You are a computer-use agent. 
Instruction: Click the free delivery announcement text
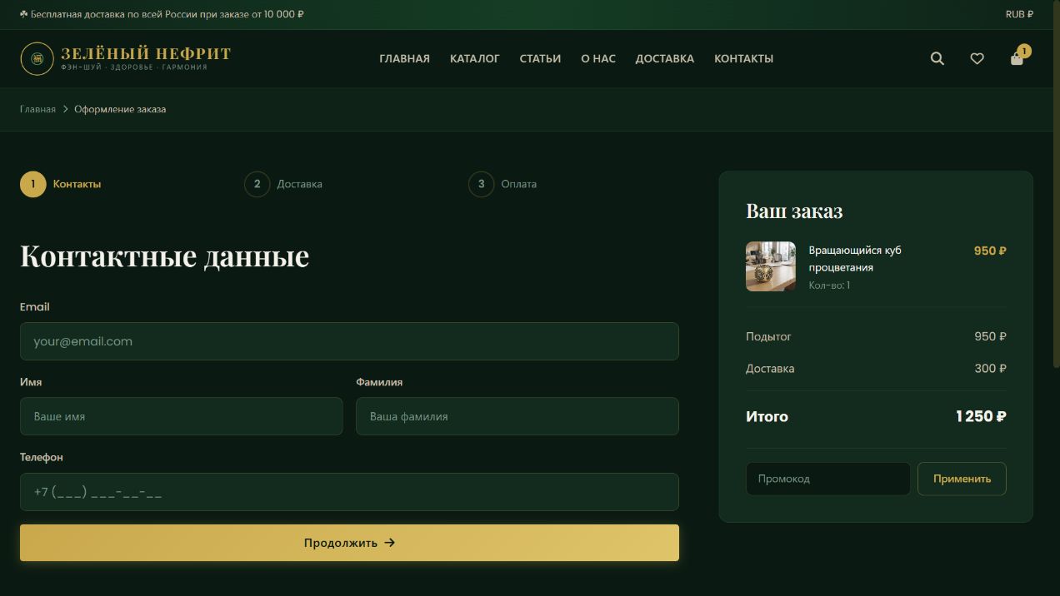(162, 14)
